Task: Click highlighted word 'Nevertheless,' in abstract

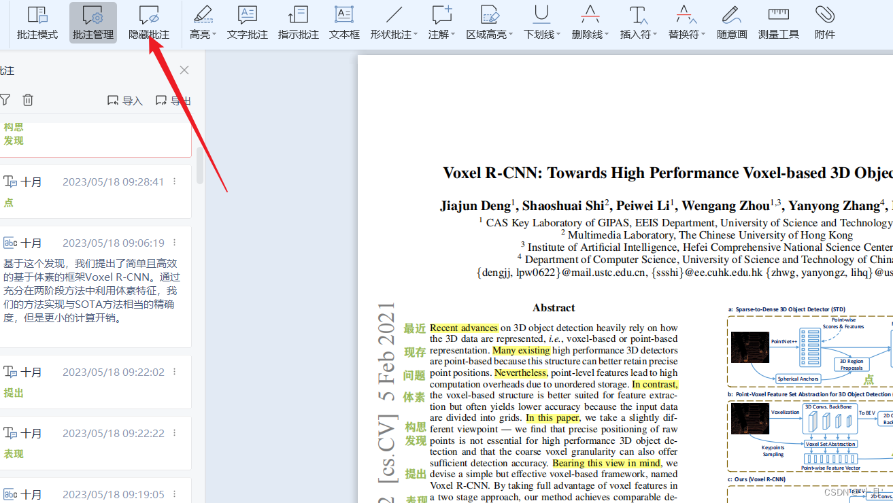Action: 521,372
